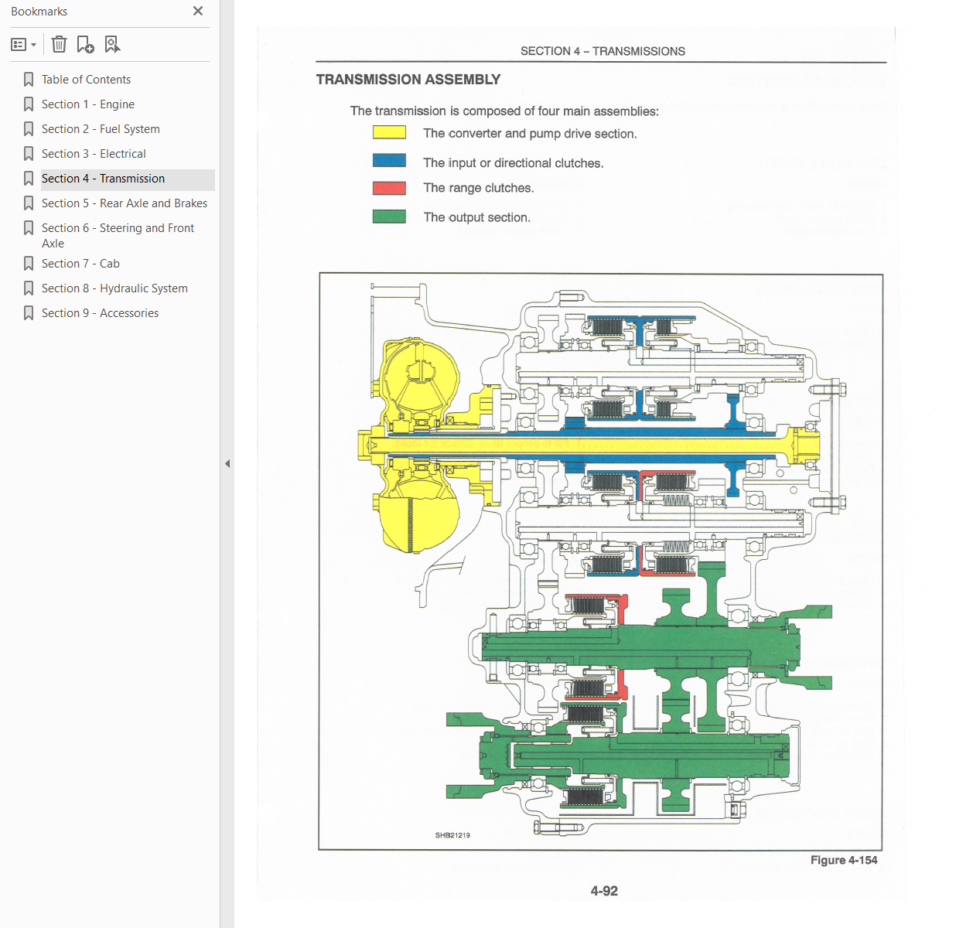Click the sentence about four main assemblies
Screen dimensions: 956x928
click(x=504, y=111)
